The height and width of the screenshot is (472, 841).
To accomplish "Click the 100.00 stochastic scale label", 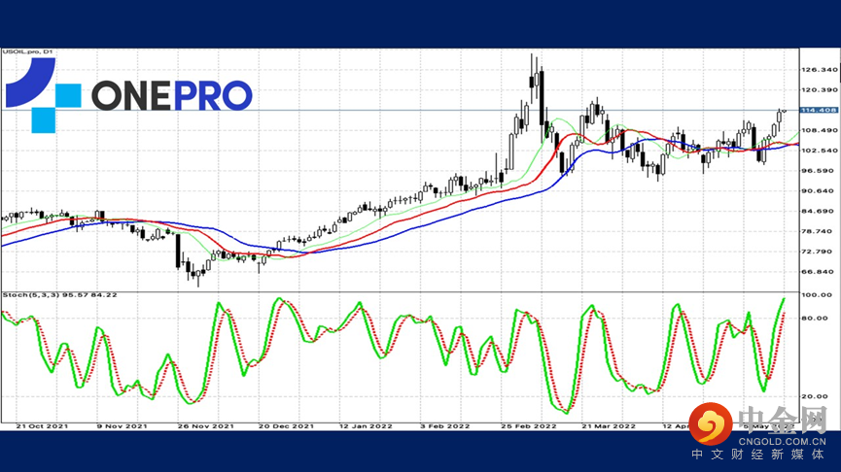I will pyautogui.click(x=817, y=295).
